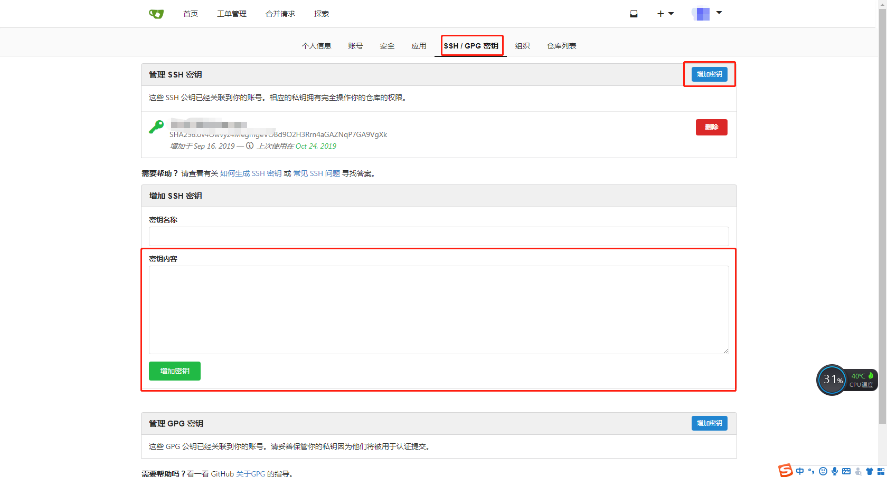887x477 pixels.
Task: Open 合并请求 in top navigation
Action: (x=280, y=14)
